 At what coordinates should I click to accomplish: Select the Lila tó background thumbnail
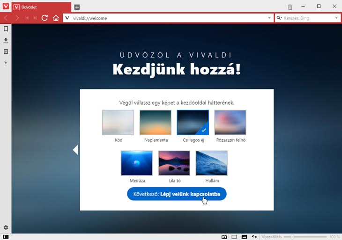coord(174,163)
